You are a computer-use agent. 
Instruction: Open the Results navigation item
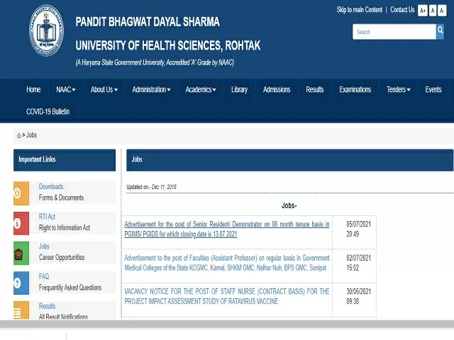[315, 90]
